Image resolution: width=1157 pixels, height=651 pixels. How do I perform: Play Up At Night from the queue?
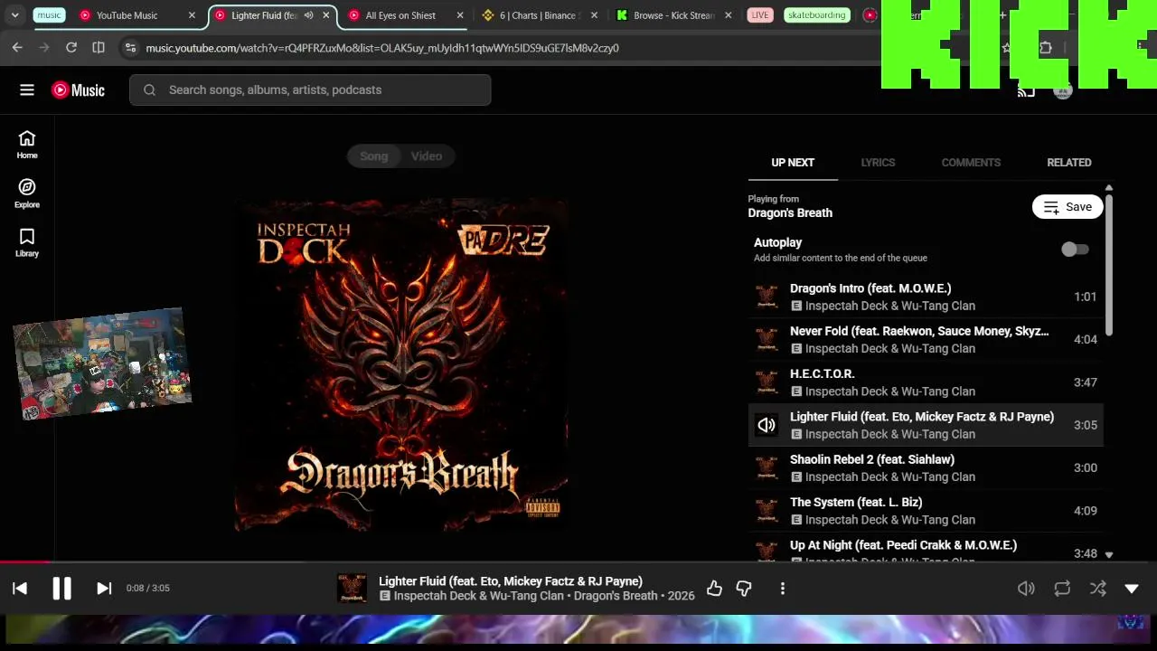click(x=926, y=548)
